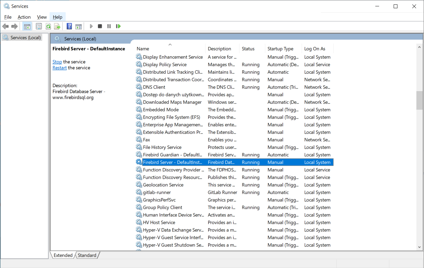This screenshot has height=268, width=424.
Task: Open Properties from the toolbar icon
Action: (39, 26)
